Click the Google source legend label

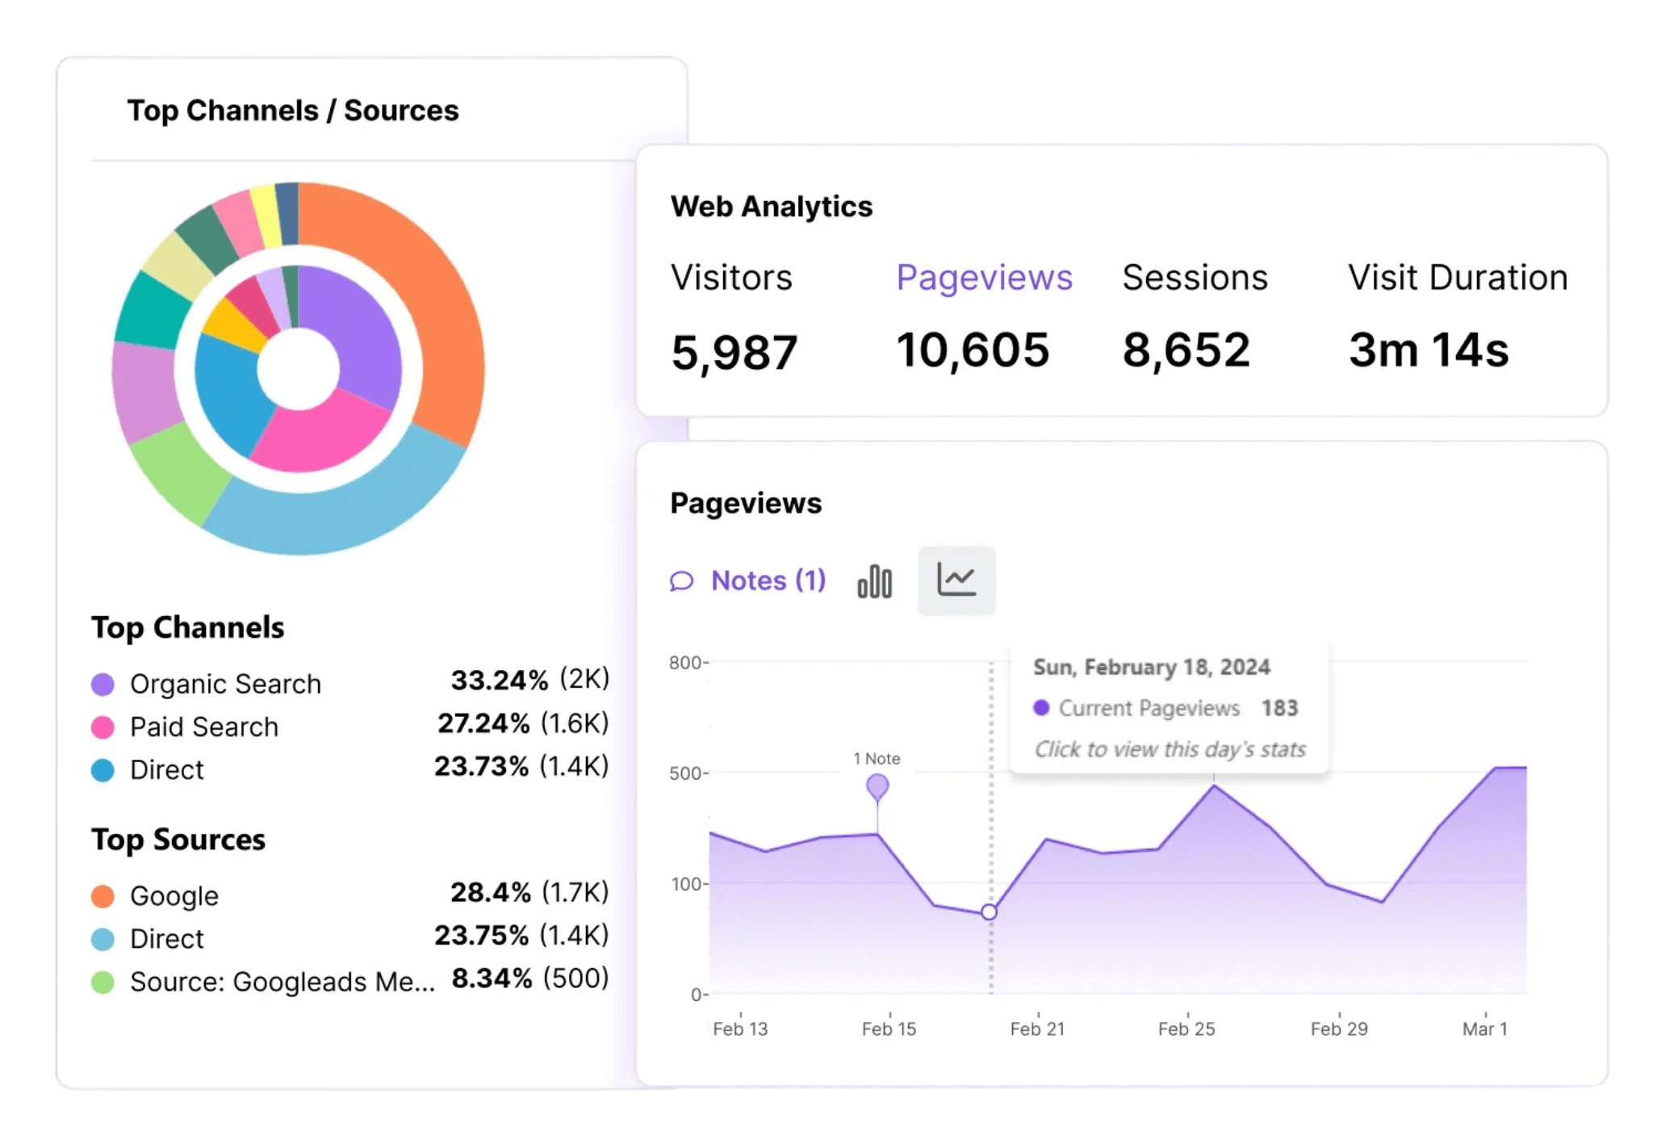click(x=174, y=896)
